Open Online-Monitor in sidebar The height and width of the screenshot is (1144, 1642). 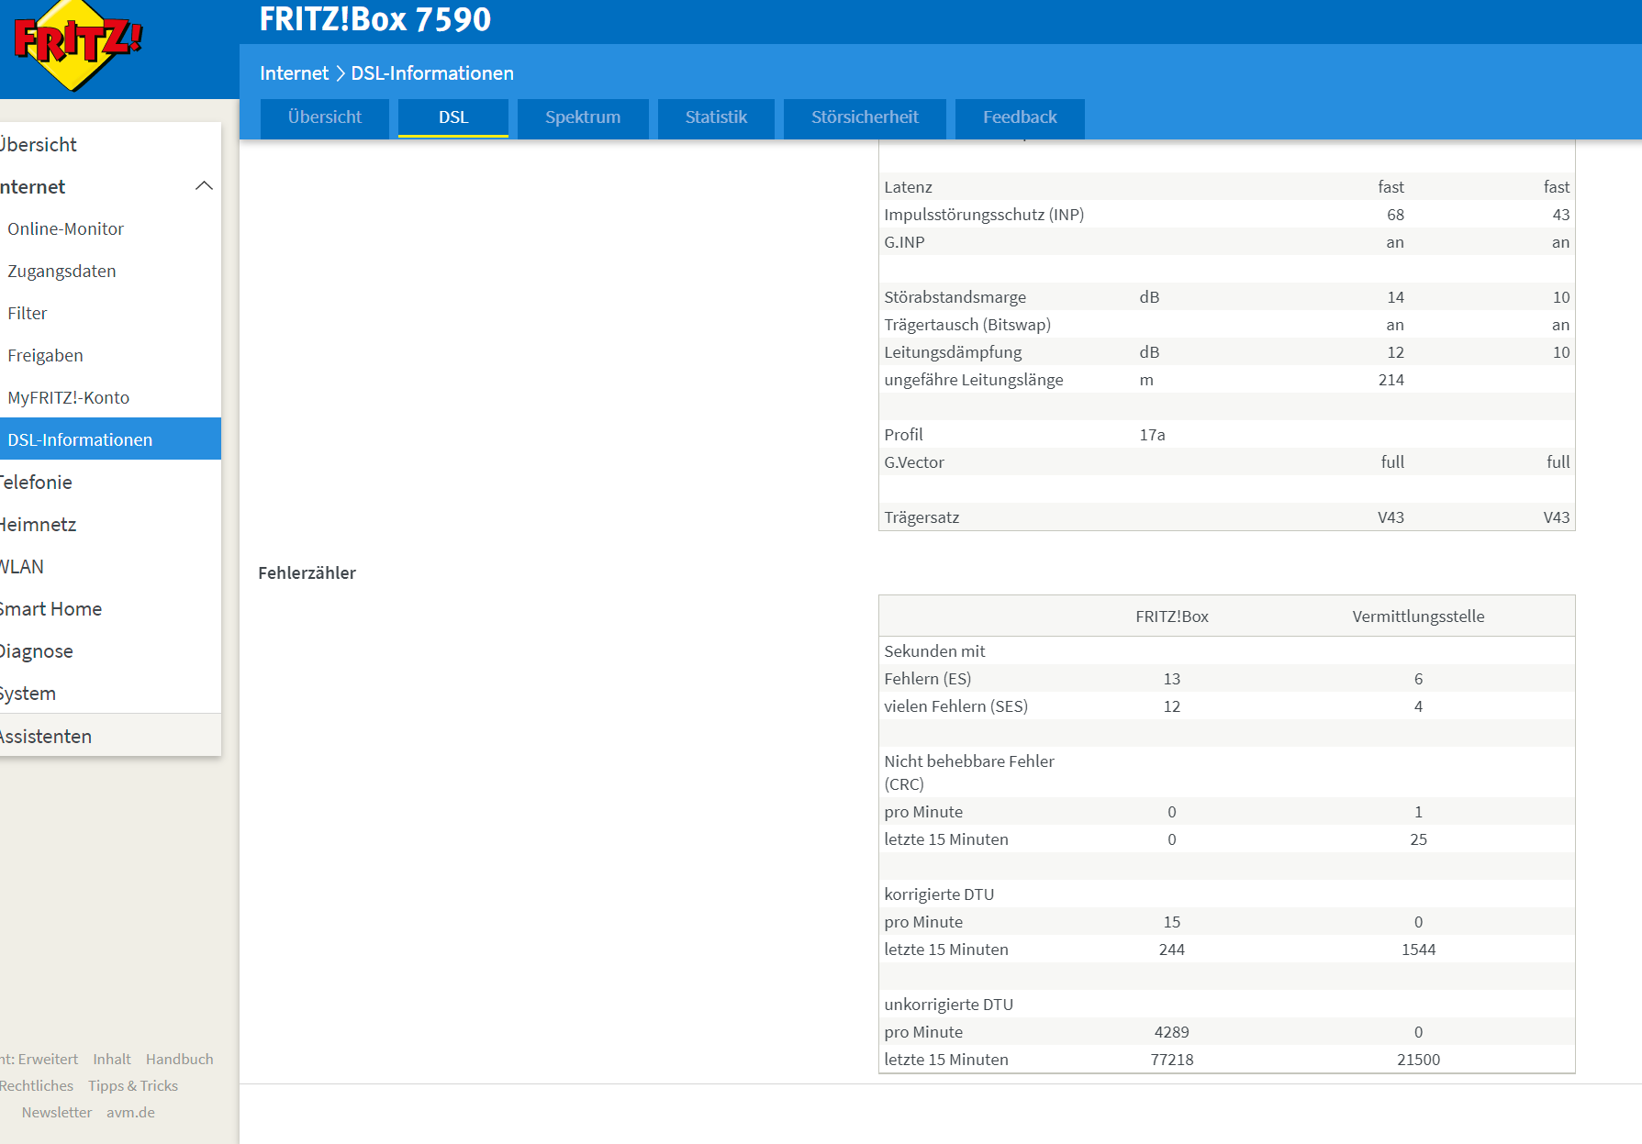[x=66, y=228]
